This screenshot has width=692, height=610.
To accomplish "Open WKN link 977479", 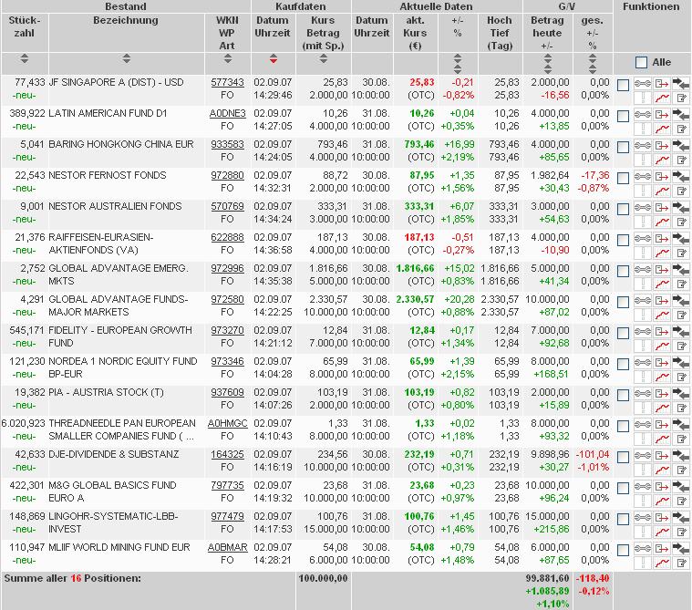I will (227, 516).
